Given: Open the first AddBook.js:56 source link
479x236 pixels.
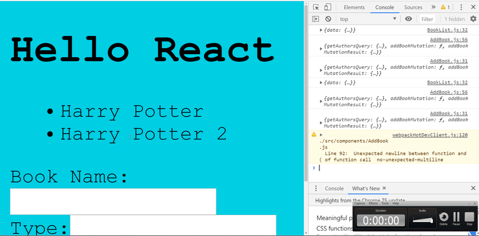Looking at the screenshot, I should tap(449, 40).
